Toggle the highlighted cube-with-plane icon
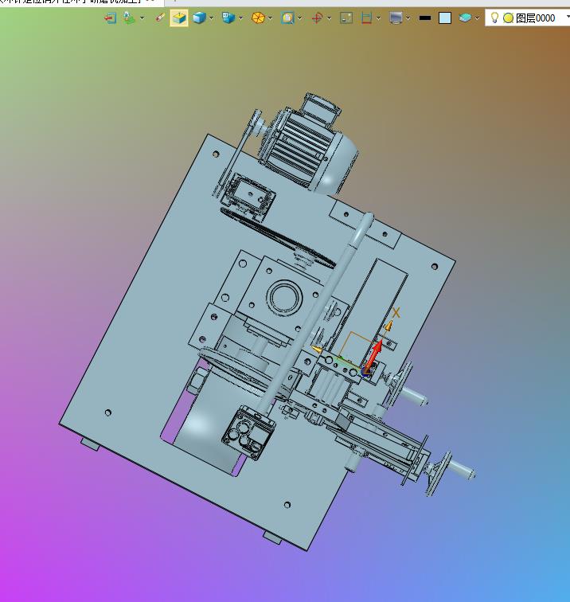Image resolution: width=570 pixels, height=602 pixels. tap(179, 18)
